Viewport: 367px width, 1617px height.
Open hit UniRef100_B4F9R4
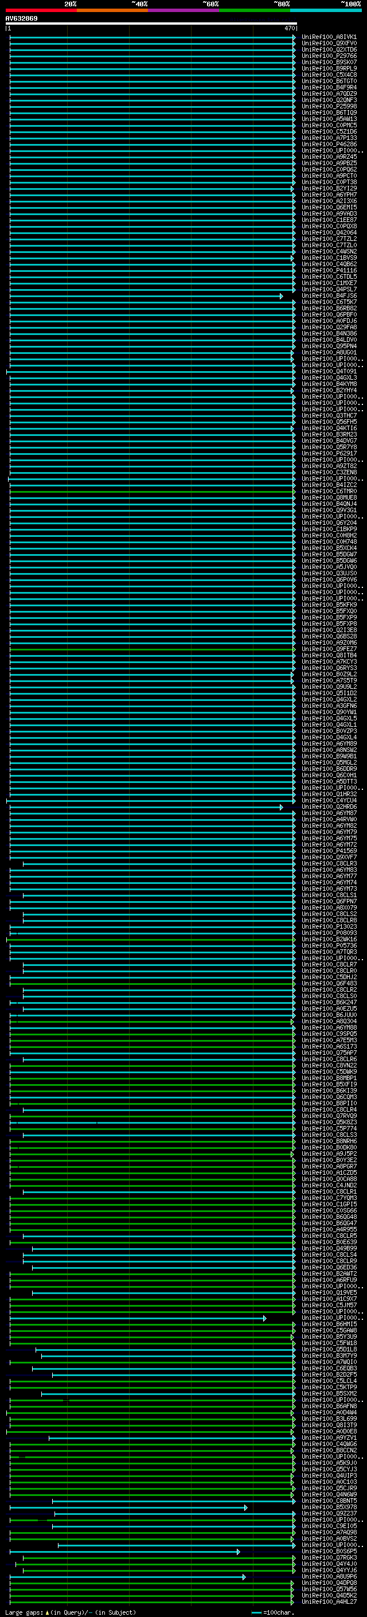pyautogui.click(x=329, y=87)
